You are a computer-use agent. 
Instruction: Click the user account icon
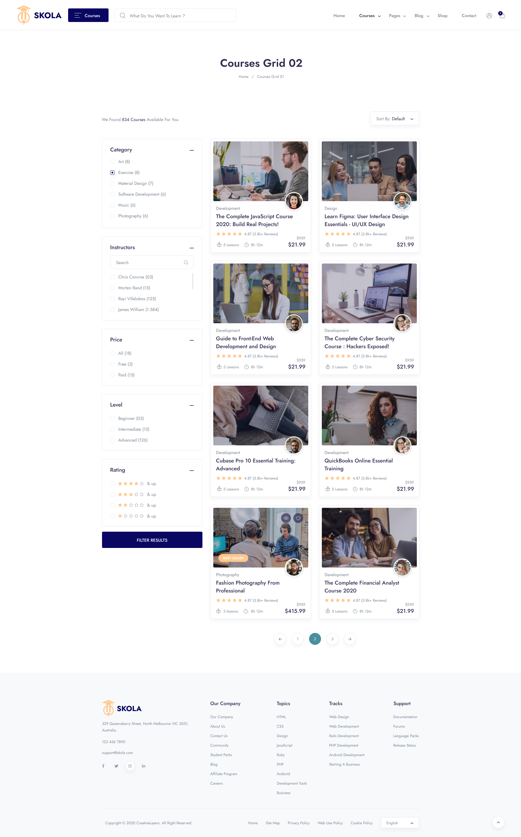pyautogui.click(x=489, y=15)
